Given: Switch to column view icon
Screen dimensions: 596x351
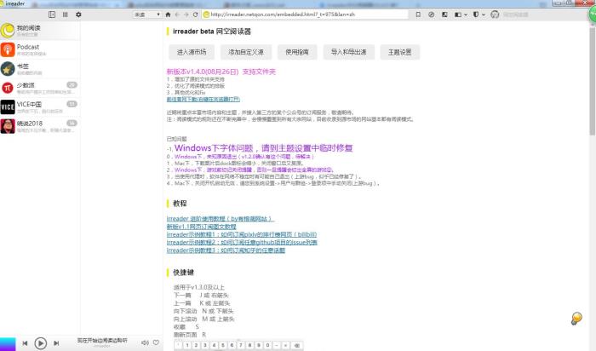Looking at the screenshot, I should [66, 14].
